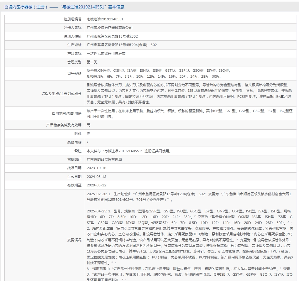
Task: Select the registration number 粤械注准20192140551 value
Action: coord(105,19)
